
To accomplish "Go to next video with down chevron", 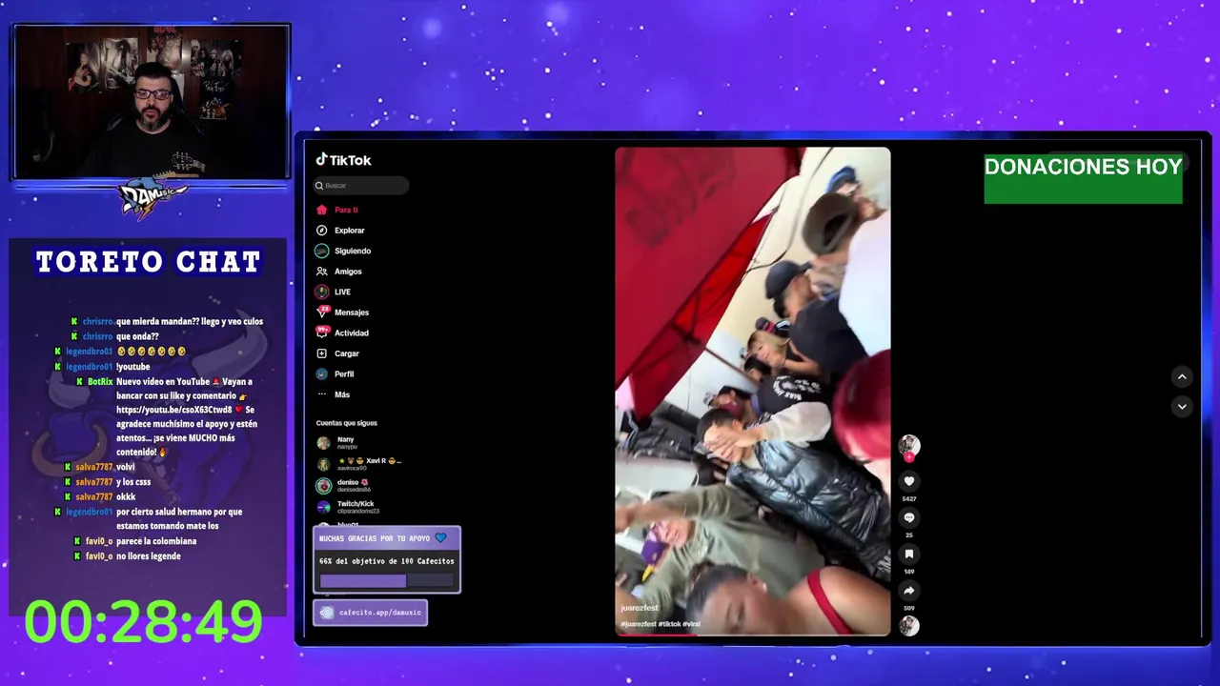I will click(x=1182, y=406).
